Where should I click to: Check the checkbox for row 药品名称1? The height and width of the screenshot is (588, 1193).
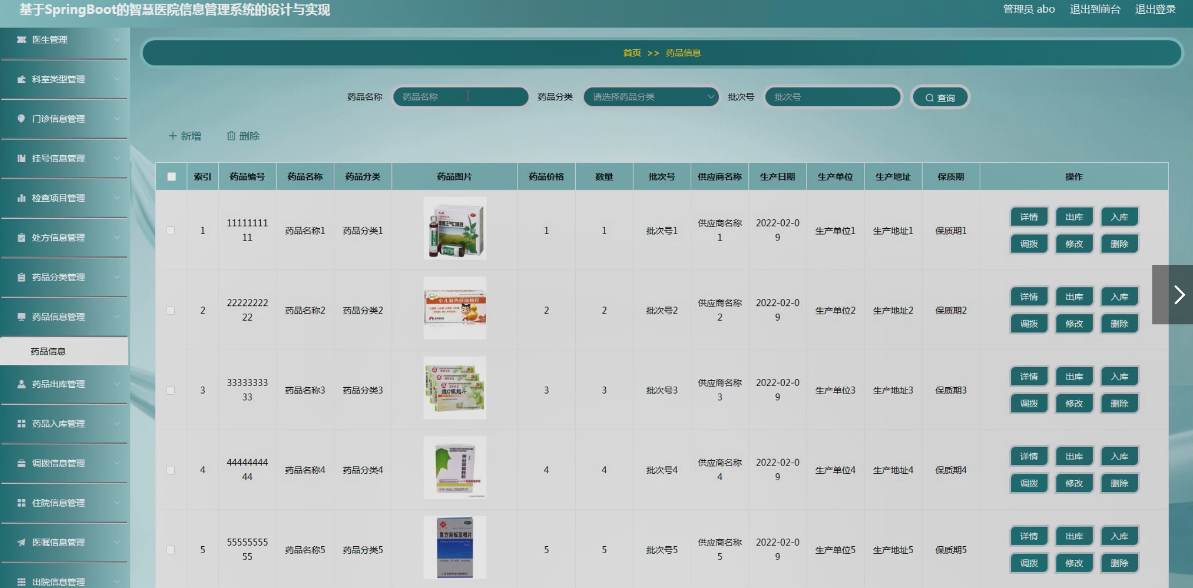tap(171, 231)
